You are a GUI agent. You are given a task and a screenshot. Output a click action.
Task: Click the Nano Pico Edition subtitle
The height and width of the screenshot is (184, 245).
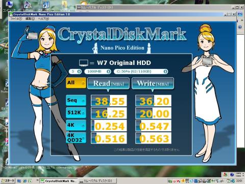(x=122, y=48)
